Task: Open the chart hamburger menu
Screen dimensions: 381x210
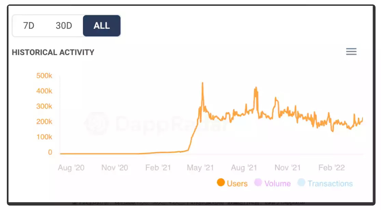Action: 351,52
